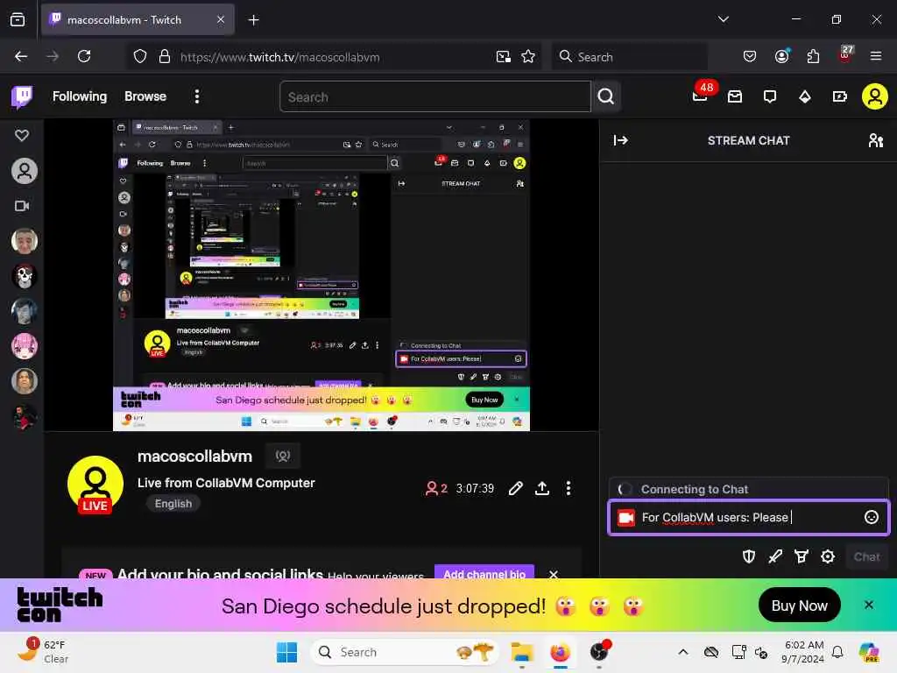
Task: Click the Firefox taskbar icon
Action: point(560,652)
